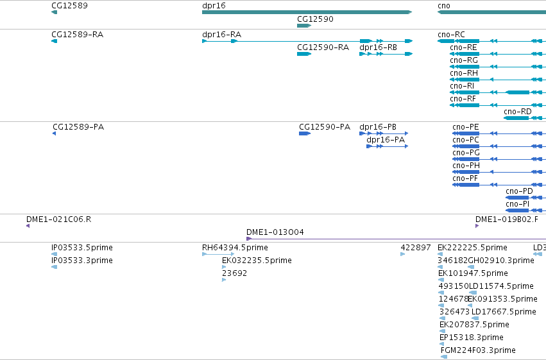The width and height of the screenshot is (546, 360).
Task: Select the DME1-021C06.R marker
Action: coord(28,227)
